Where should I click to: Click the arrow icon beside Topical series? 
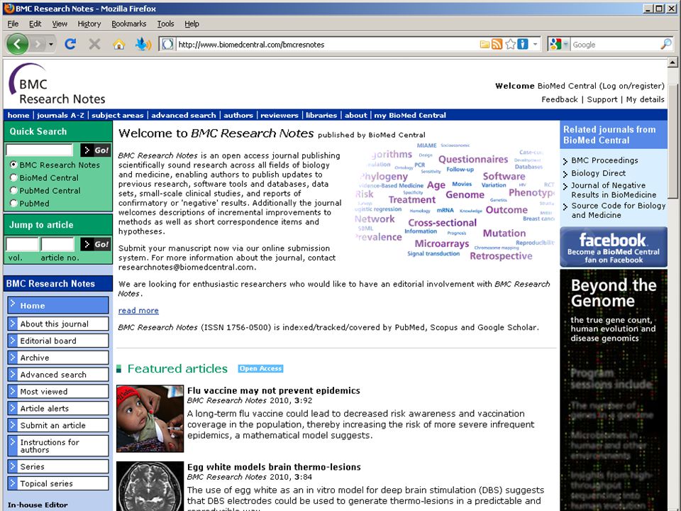13,483
